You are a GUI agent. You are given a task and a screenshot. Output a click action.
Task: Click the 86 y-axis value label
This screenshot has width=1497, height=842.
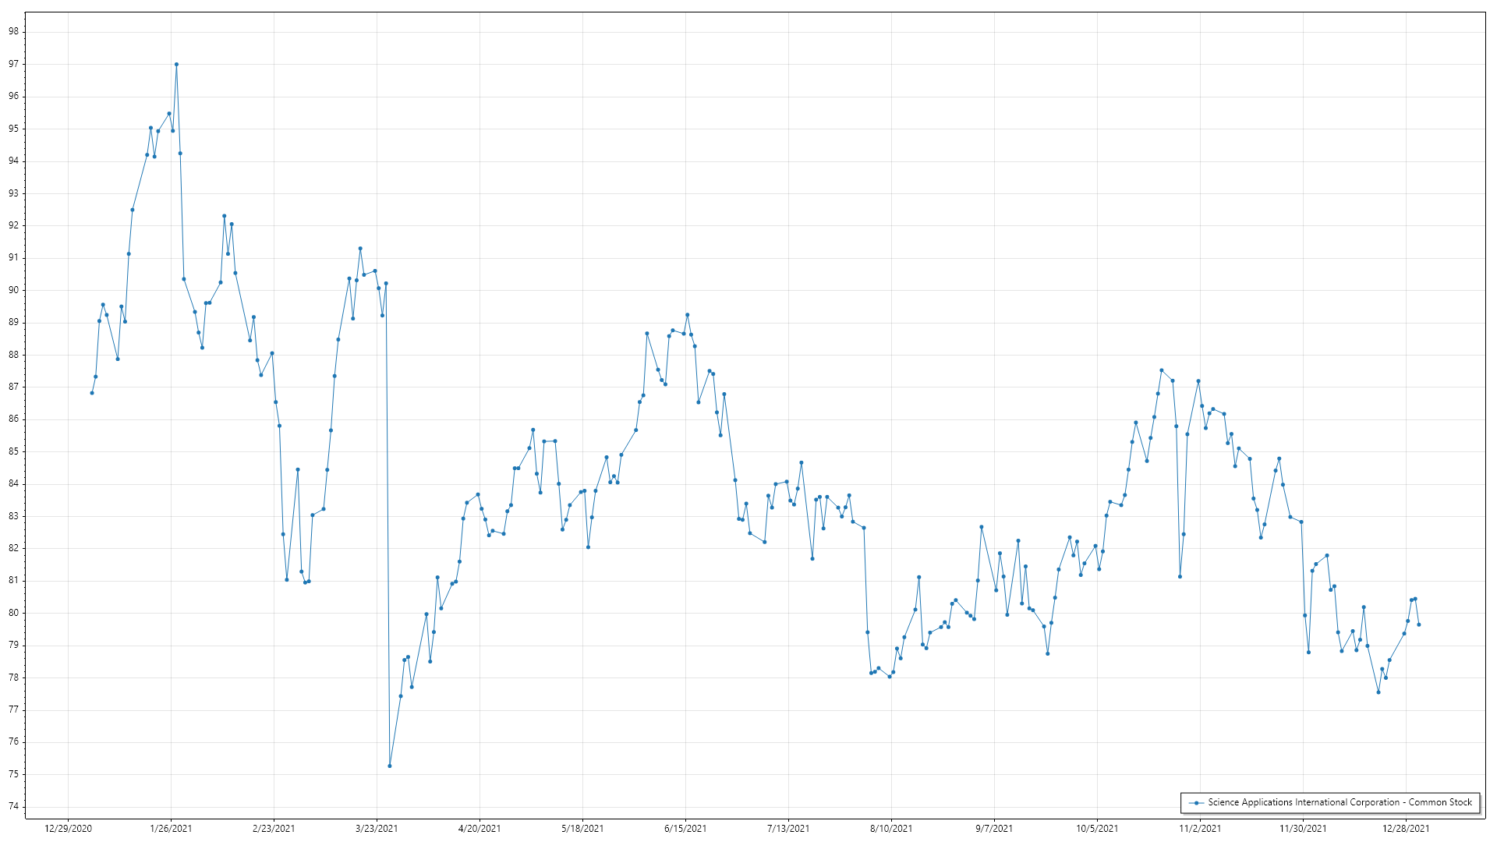pyautogui.click(x=14, y=419)
